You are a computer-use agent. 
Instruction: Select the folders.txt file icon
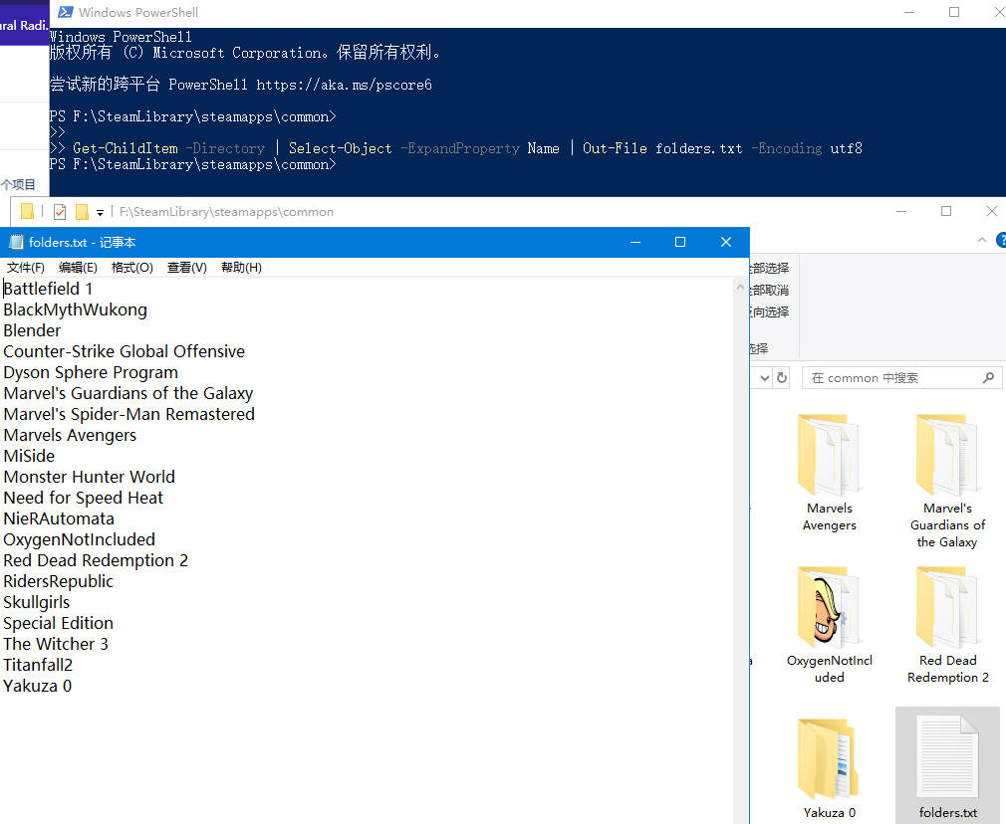[947, 758]
